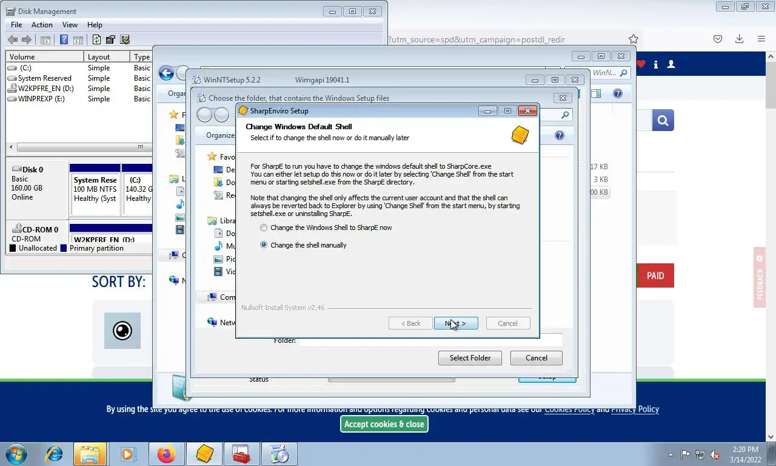Click the clock showing 2:20 PM

pyautogui.click(x=744, y=450)
